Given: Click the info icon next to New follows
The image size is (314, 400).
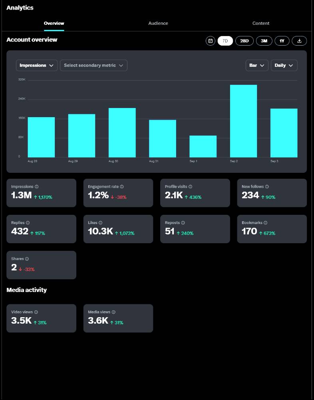Looking at the screenshot, I should tap(267, 187).
